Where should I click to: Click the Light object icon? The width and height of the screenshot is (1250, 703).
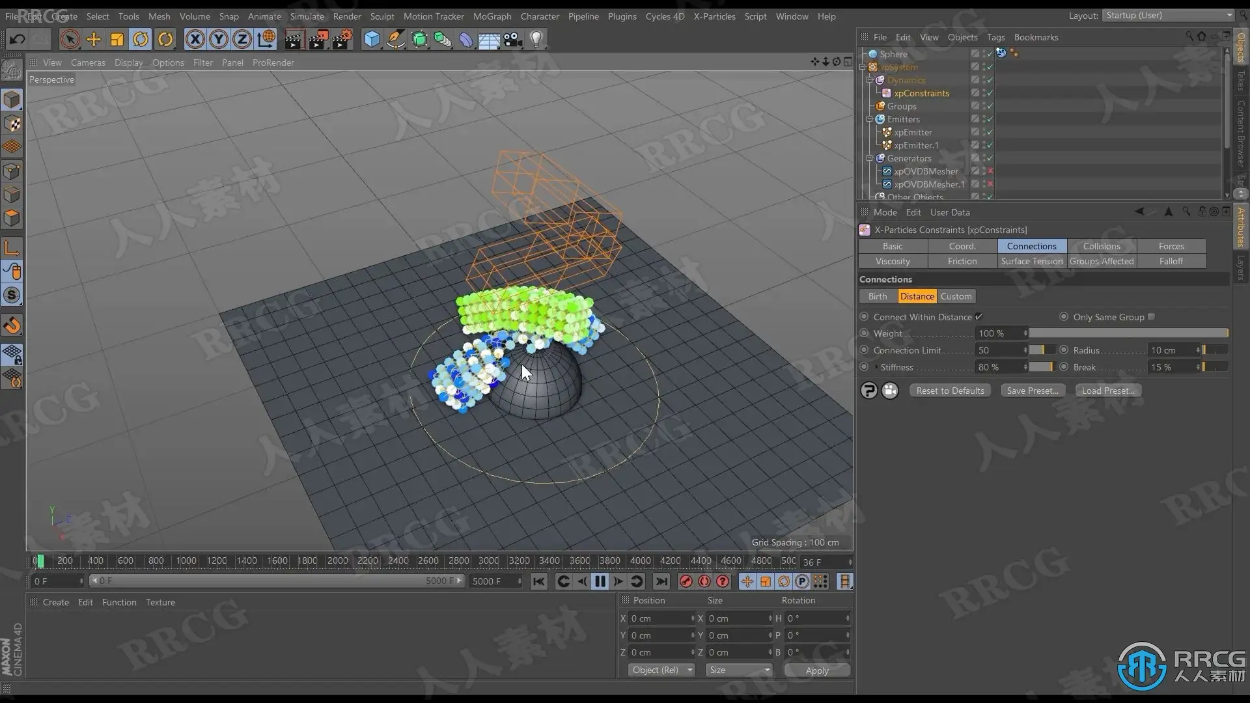(536, 39)
